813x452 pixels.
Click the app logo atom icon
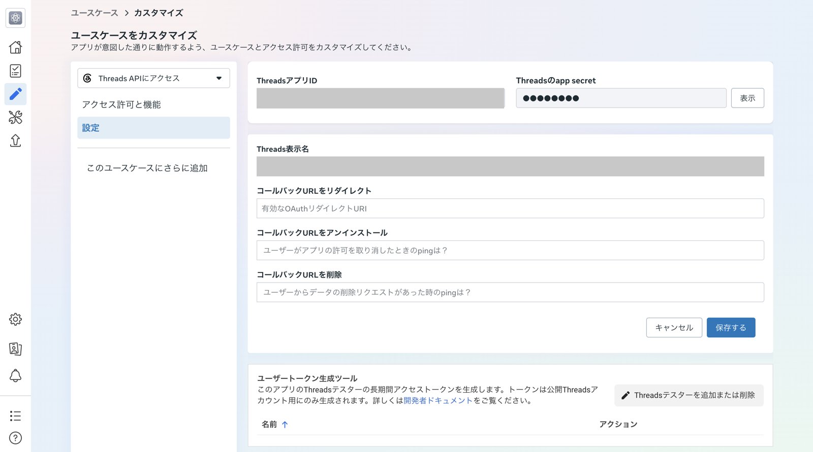pyautogui.click(x=15, y=18)
